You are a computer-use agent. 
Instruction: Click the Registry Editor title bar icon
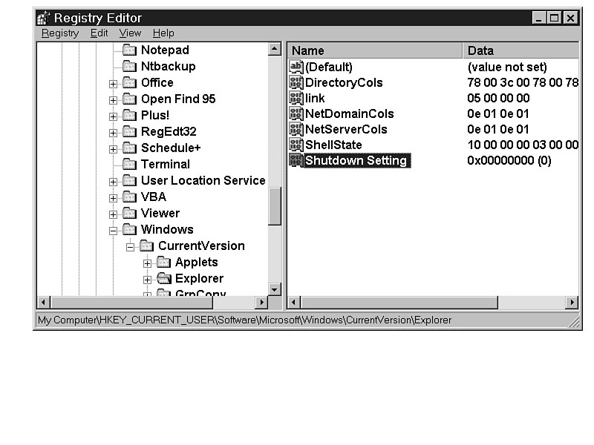[x=44, y=18]
